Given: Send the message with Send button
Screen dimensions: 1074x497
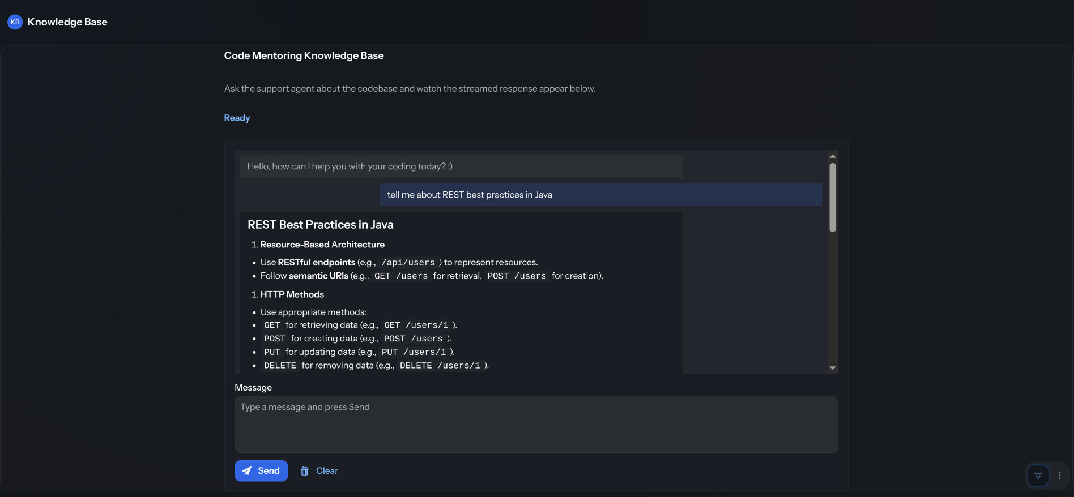Looking at the screenshot, I should pos(261,471).
